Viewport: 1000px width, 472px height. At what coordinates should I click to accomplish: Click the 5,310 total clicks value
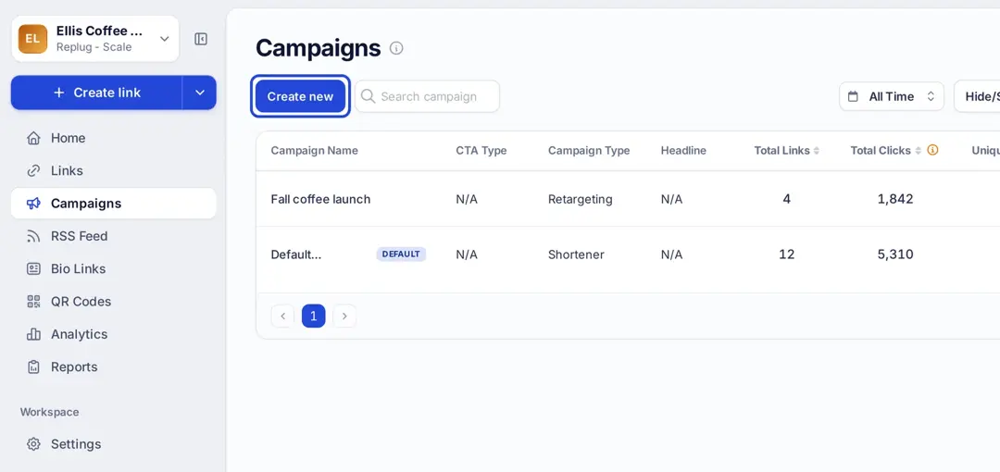(x=895, y=255)
